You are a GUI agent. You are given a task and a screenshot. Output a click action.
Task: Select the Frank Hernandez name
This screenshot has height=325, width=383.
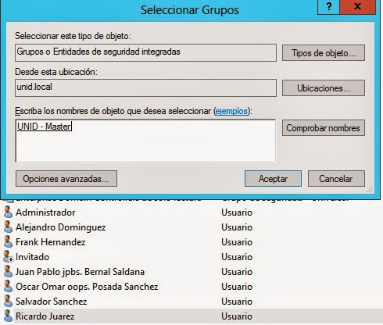pos(51,242)
